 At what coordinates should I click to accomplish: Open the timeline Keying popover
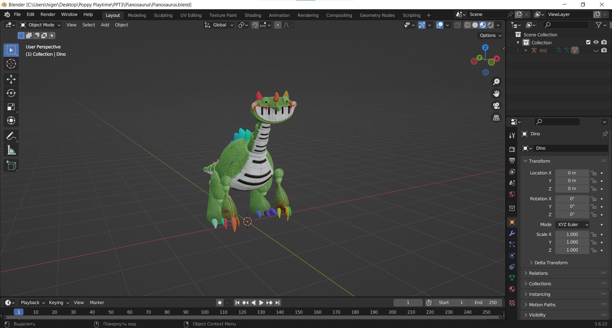[59, 303]
